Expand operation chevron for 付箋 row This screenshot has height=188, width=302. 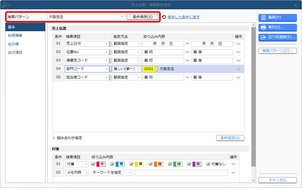coord(233,164)
